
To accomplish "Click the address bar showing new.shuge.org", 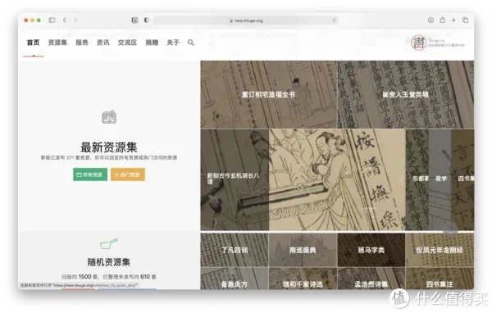I will (x=246, y=20).
